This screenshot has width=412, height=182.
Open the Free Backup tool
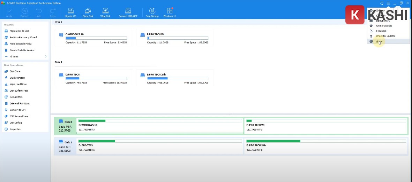point(152,12)
